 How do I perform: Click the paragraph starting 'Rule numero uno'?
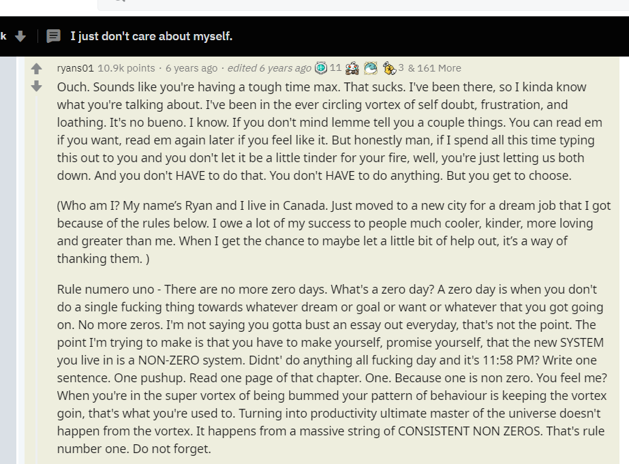(332, 369)
